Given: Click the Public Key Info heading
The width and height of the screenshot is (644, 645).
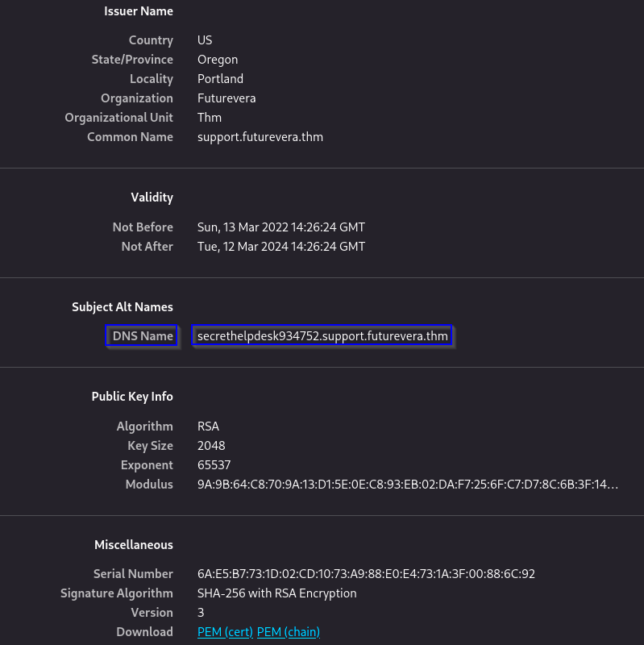Looking at the screenshot, I should 132,397.
